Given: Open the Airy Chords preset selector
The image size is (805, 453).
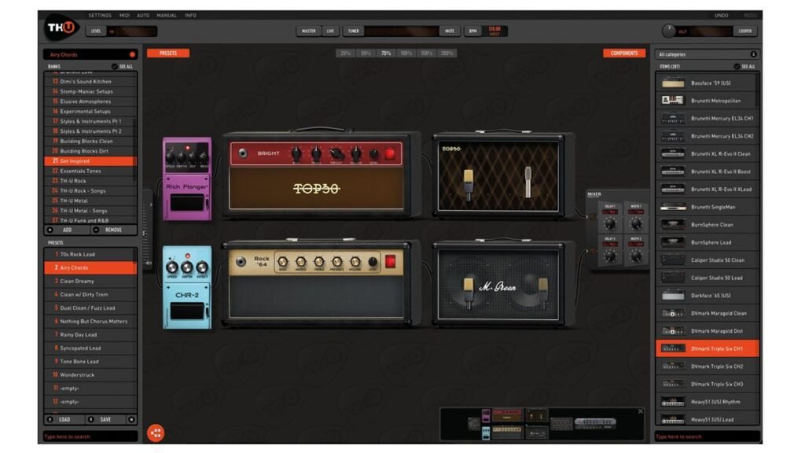Looking at the screenshot, I should coord(90,54).
